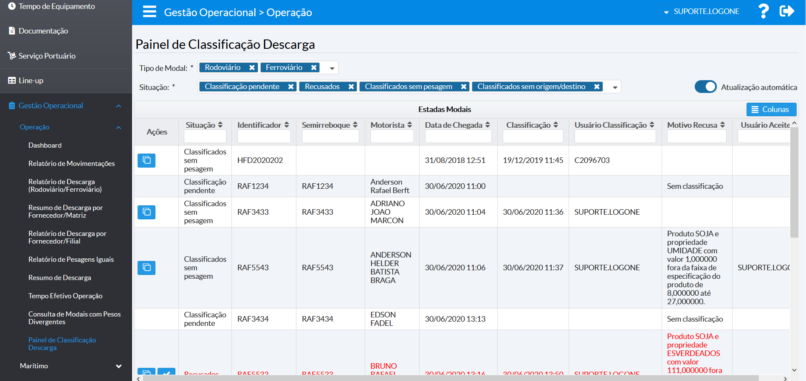Image resolution: width=806 pixels, height=381 pixels.
Task: Remove Classificação pendente filter tag
Action: 291,87
